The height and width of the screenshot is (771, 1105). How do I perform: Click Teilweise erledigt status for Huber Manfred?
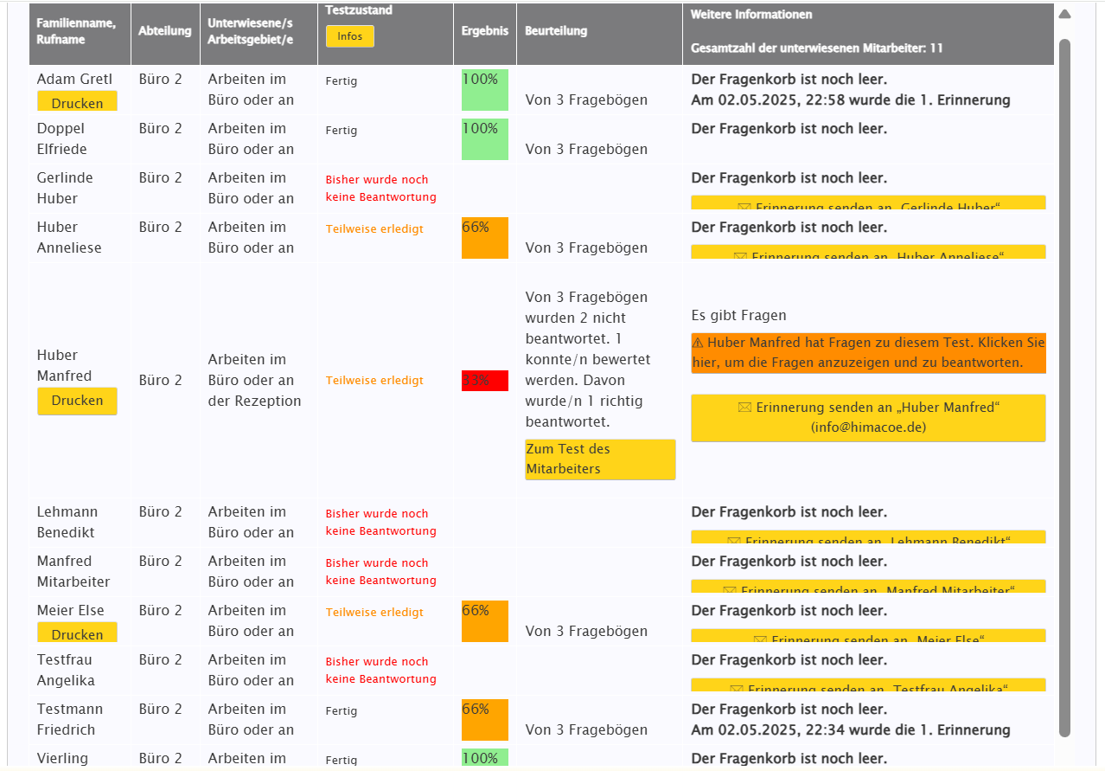(x=374, y=381)
